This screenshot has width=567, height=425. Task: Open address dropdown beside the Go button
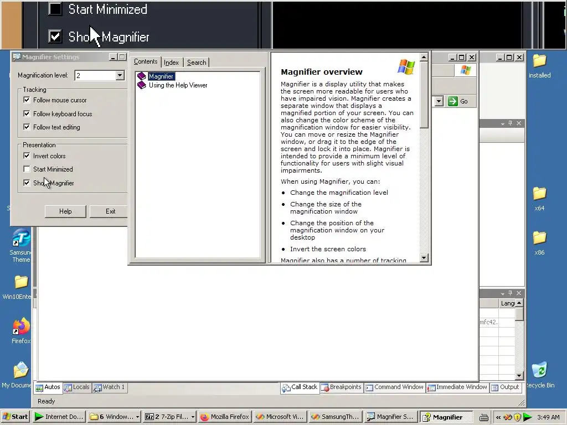click(439, 101)
